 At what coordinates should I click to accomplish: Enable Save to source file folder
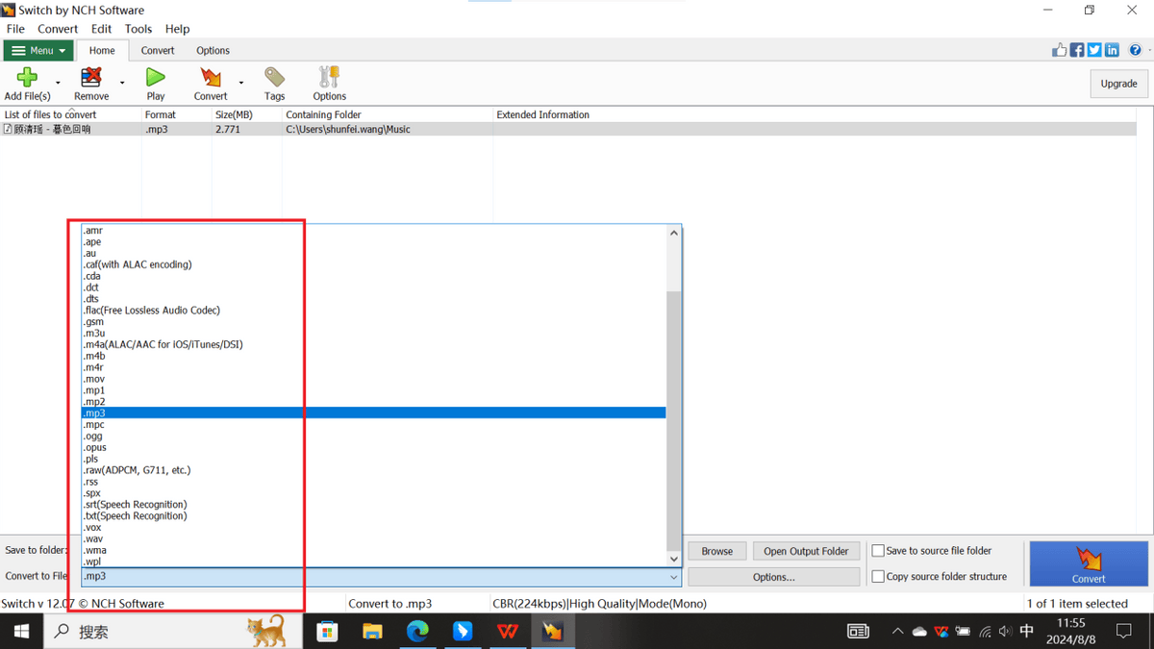tap(878, 551)
